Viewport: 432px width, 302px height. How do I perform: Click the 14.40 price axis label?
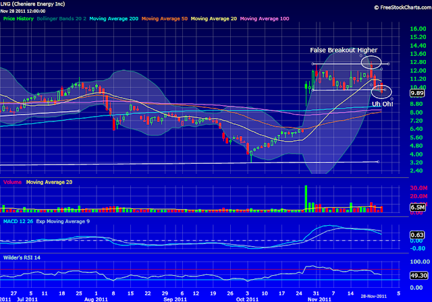[418, 46]
